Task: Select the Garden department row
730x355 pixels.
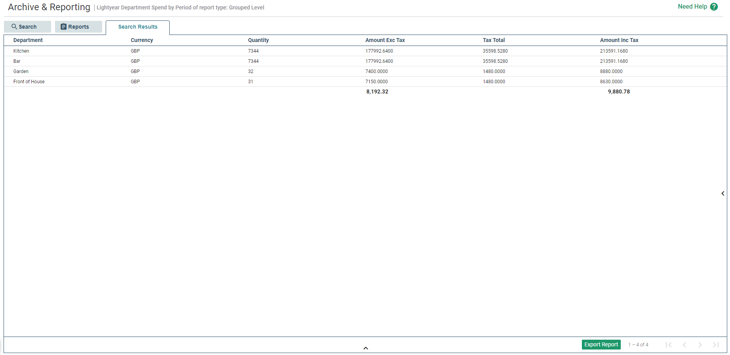Action: click(365, 71)
